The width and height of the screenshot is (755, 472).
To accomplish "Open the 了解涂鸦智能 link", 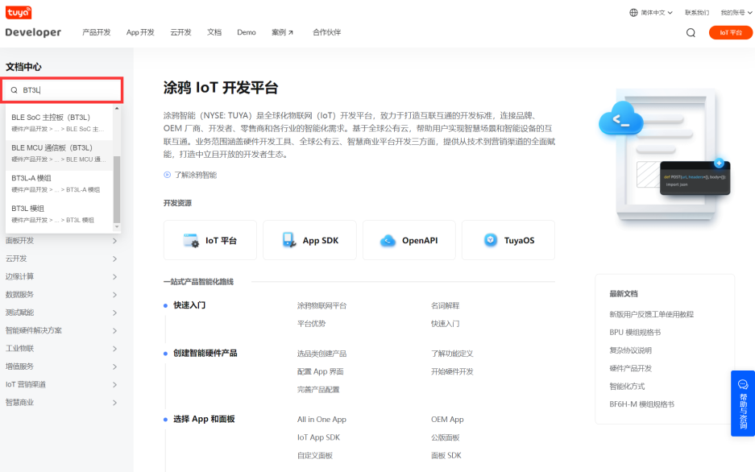I will (196, 175).
